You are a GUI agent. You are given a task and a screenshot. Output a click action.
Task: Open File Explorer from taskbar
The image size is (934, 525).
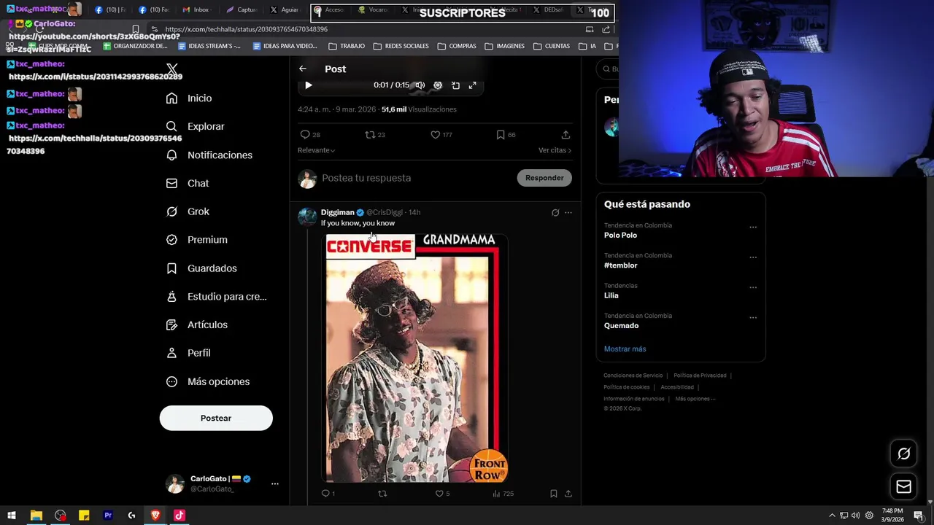coord(36,516)
